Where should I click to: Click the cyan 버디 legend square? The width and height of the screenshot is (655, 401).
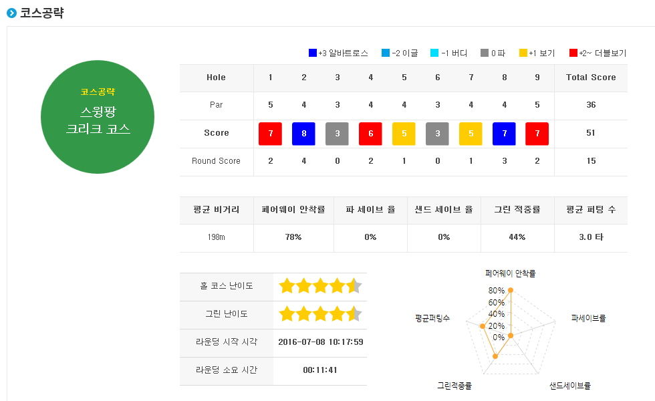[434, 53]
